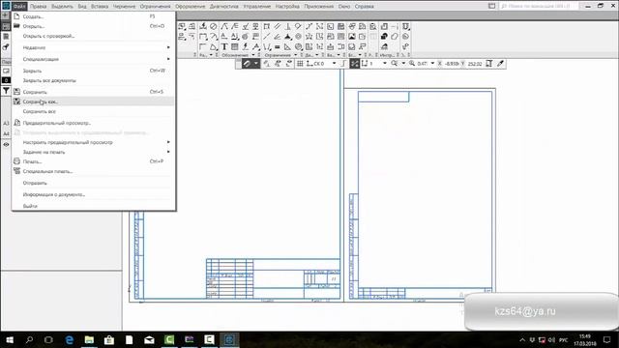Click the zoom magnifier icon beside 0.47

(412, 64)
